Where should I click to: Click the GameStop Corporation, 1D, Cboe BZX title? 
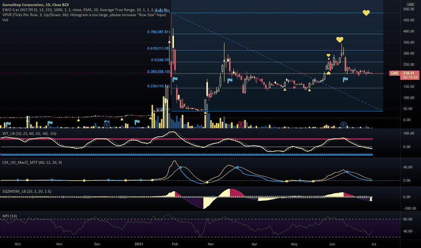click(36, 5)
